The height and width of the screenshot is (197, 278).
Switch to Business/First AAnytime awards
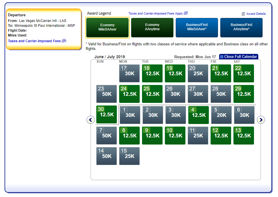coord(241,27)
